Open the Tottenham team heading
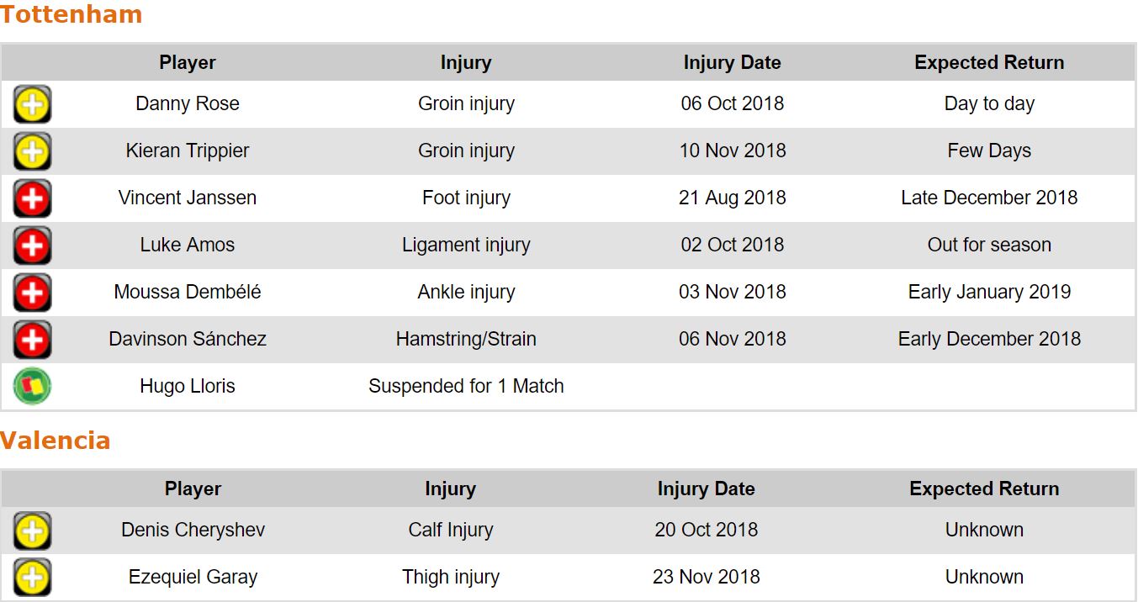1138x602 pixels. pyautogui.click(x=71, y=14)
